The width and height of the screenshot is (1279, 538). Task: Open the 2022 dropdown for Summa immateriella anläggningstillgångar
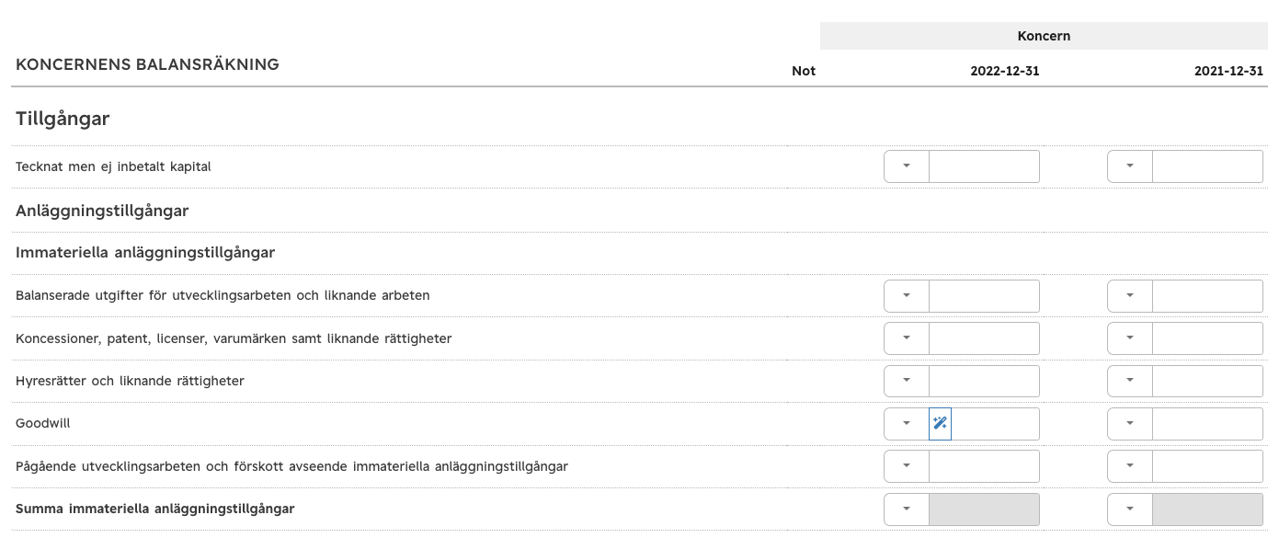(907, 509)
